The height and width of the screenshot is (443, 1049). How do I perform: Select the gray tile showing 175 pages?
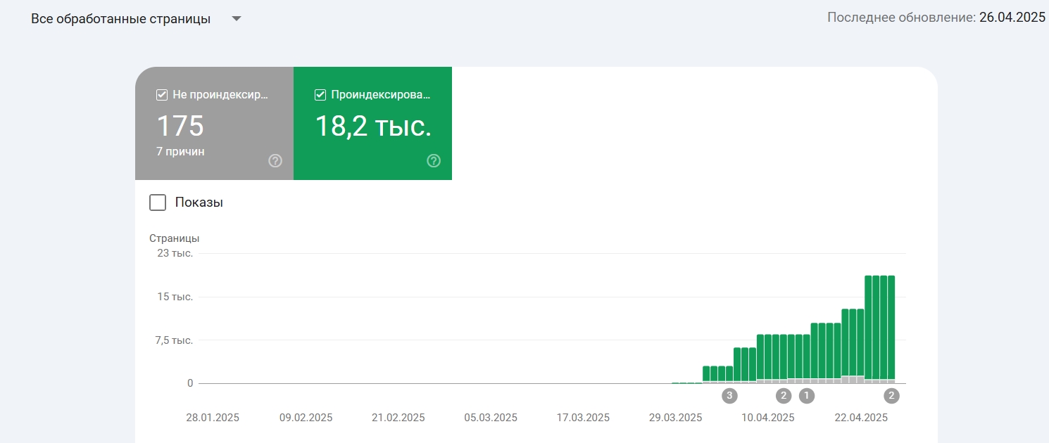(x=214, y=123)
